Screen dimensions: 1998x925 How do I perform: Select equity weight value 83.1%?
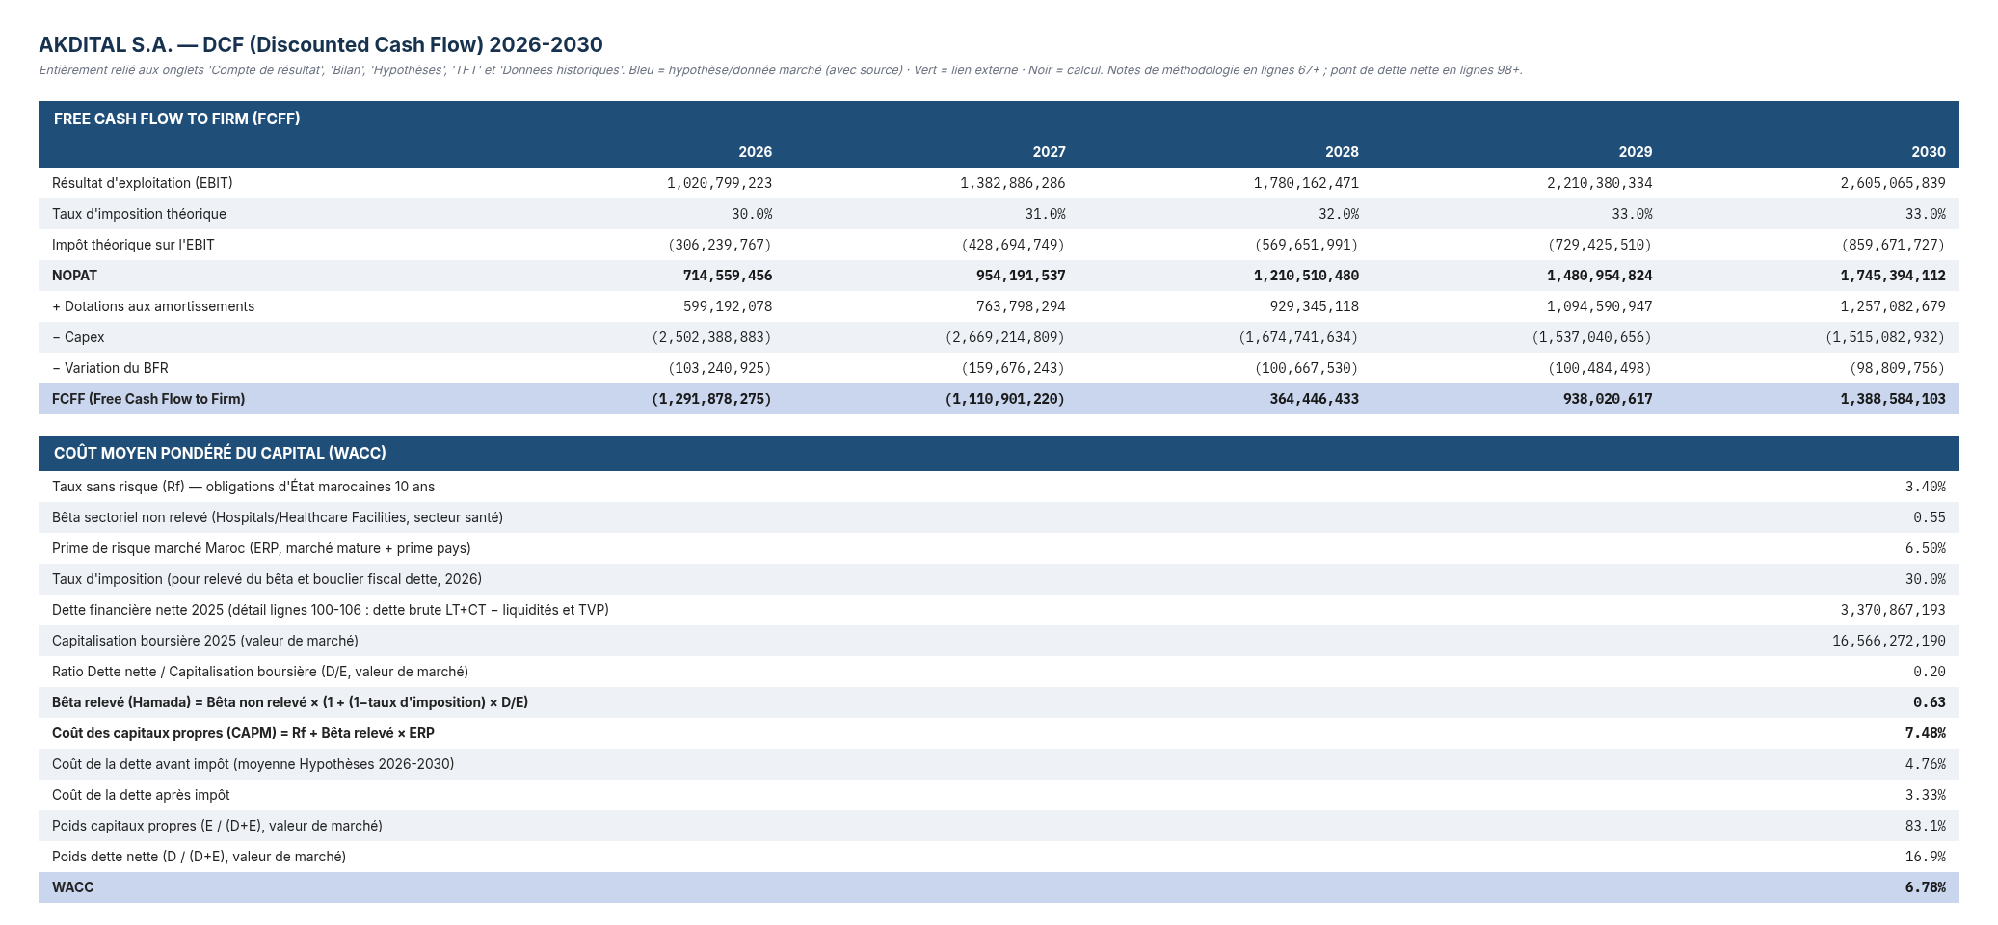pos(1925,826)
